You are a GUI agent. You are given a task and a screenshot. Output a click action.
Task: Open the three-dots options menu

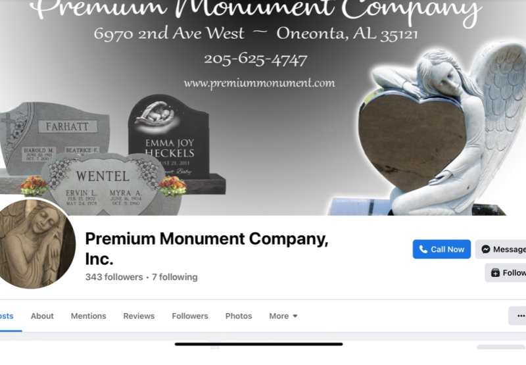click(x=518, y=316)
